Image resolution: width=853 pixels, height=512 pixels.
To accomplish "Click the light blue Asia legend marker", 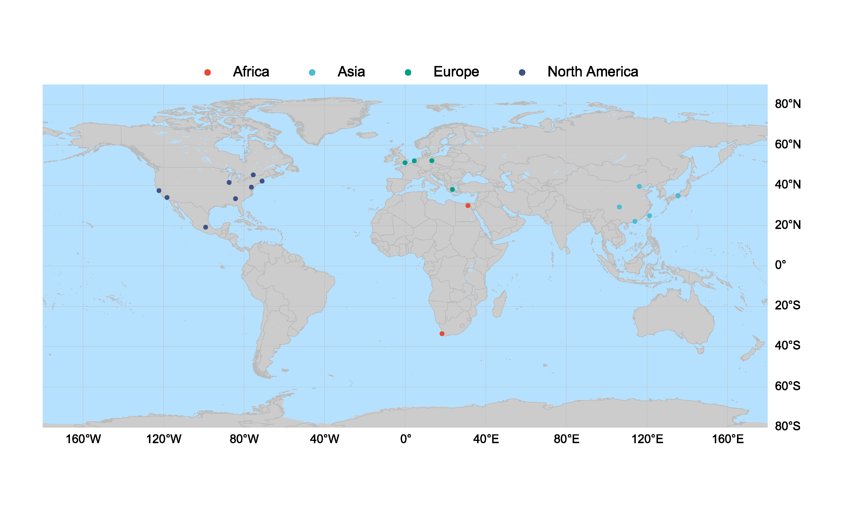I will 312,73.
